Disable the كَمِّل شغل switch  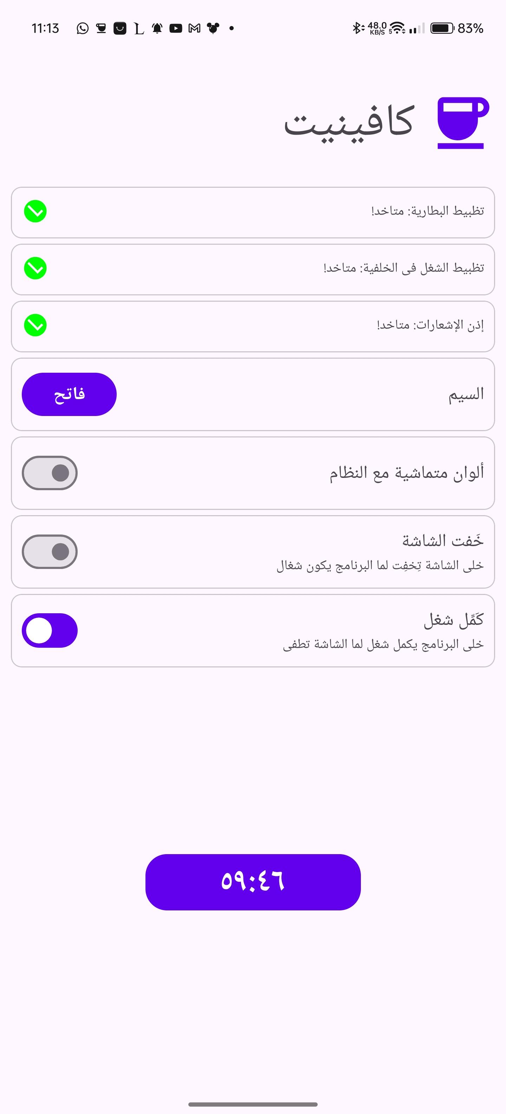click(50, 630)
